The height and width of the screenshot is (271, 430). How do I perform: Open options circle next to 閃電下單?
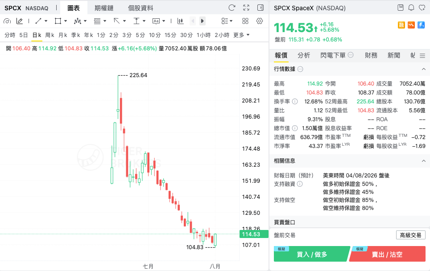(351, 55)
